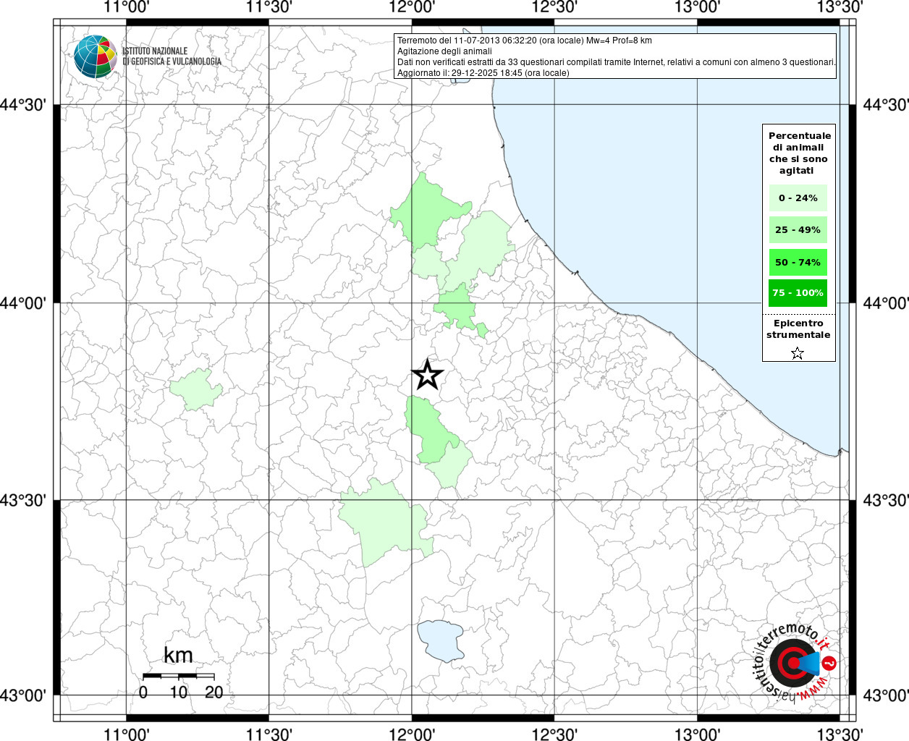
Task: Select the 25 - 49% legend swatch
Action: [798, 230]
